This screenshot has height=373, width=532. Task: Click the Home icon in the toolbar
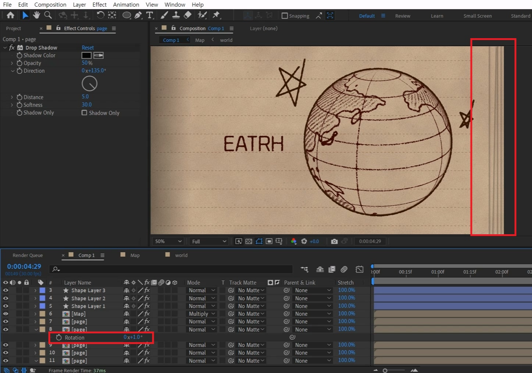pos(10,15)
